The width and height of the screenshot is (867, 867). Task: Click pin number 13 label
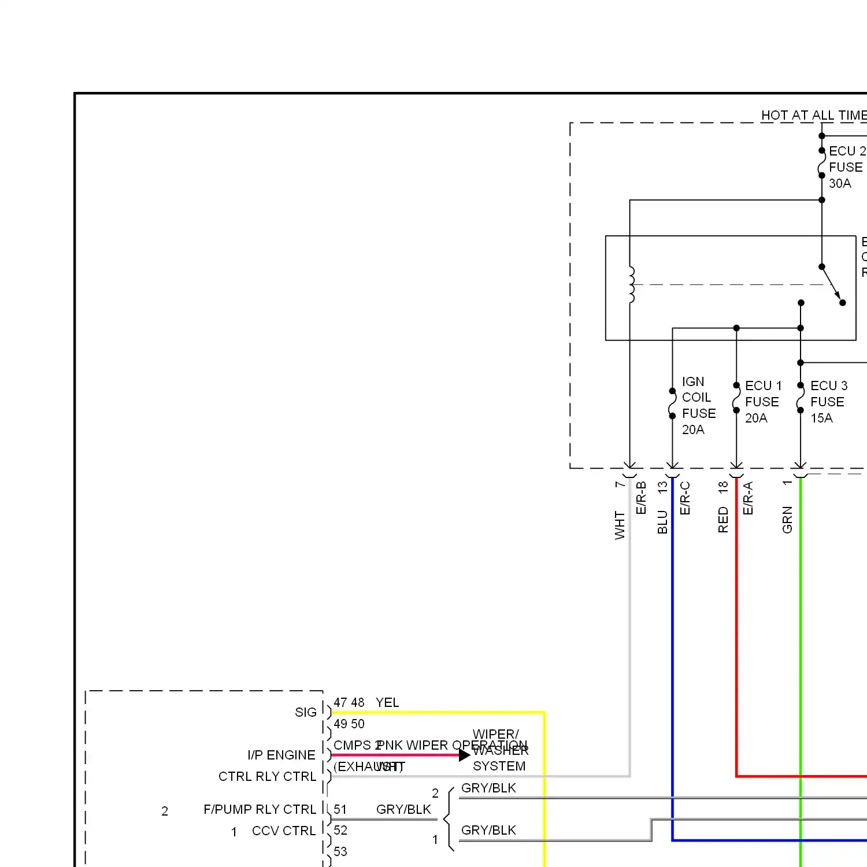click(x=662, y=487)
